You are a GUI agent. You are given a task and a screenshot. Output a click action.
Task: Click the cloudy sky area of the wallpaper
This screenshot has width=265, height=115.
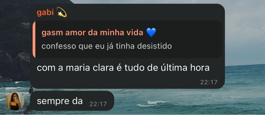[x=245, y=30]
